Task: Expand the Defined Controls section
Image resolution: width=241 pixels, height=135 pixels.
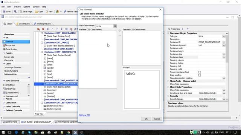Action: pos(4,110)
